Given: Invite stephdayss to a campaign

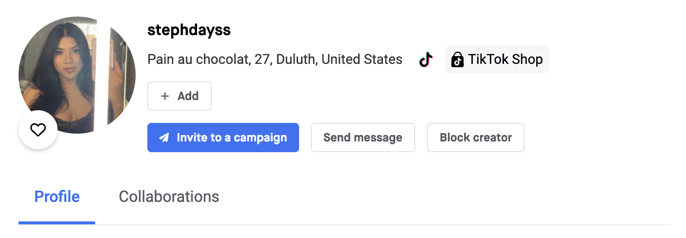Looking at the screenshot, I should (x=223, y=138).
